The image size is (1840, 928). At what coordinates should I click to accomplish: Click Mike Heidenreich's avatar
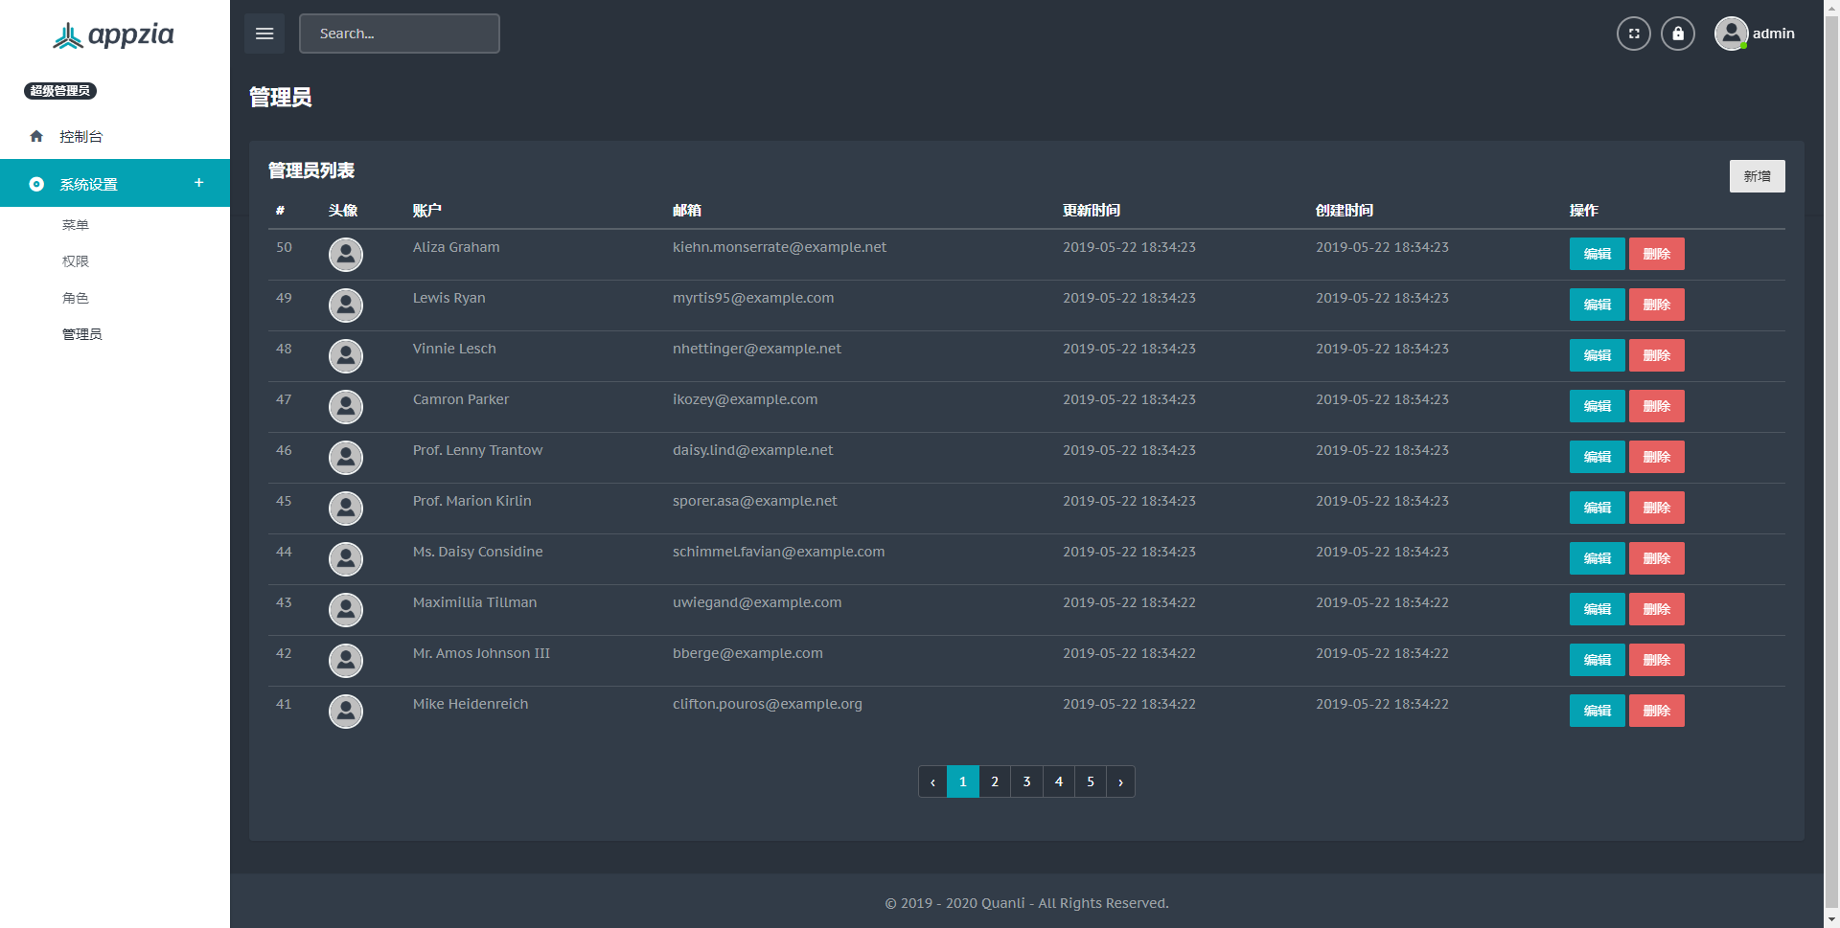pyautogui.click(x=346, y=712)
